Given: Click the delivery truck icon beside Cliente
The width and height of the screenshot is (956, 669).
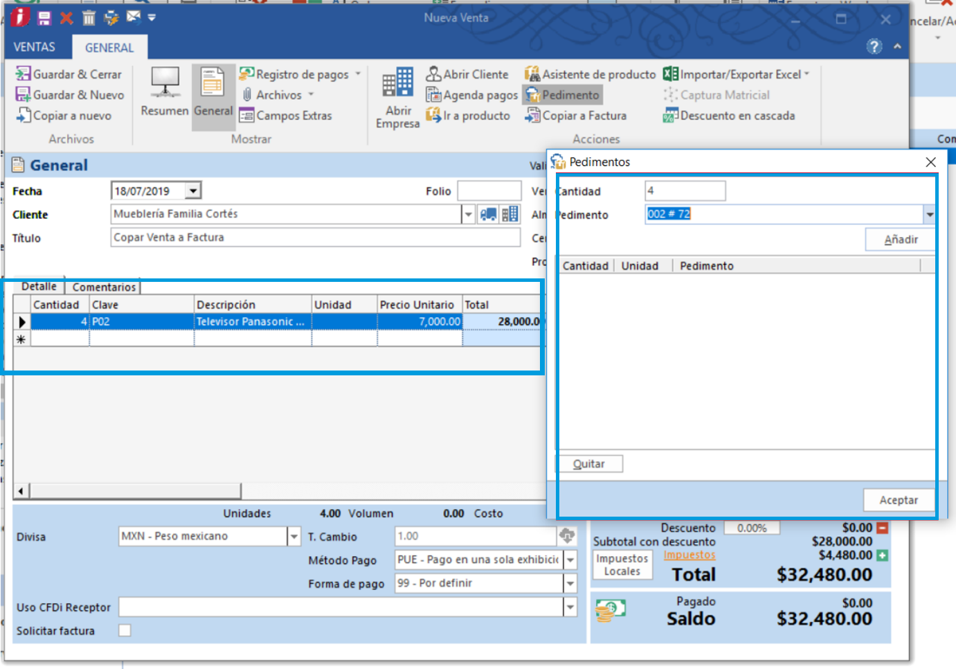Looking at the screenshot, I should pos(488,215).
